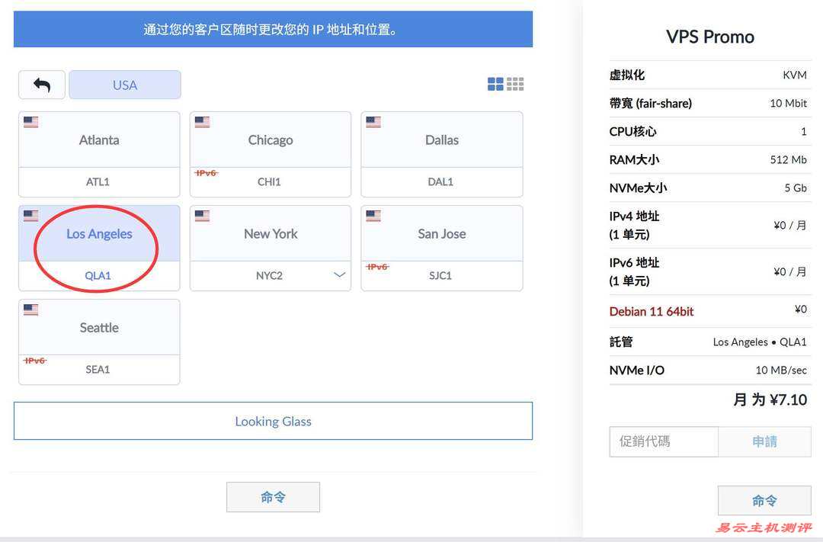Click the back arrow button
Viewport: 823px width, 542px height.
(x=42, y=85)
